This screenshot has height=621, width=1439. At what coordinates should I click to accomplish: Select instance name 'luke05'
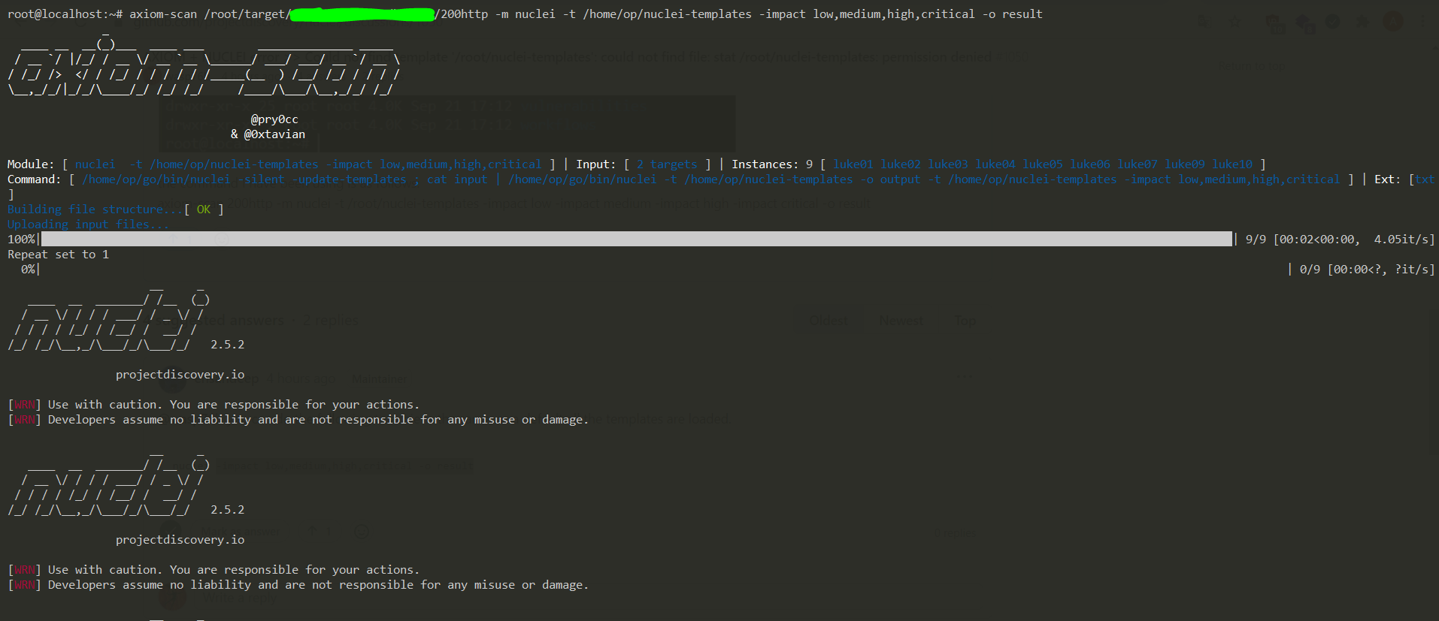click(1043, 164)
